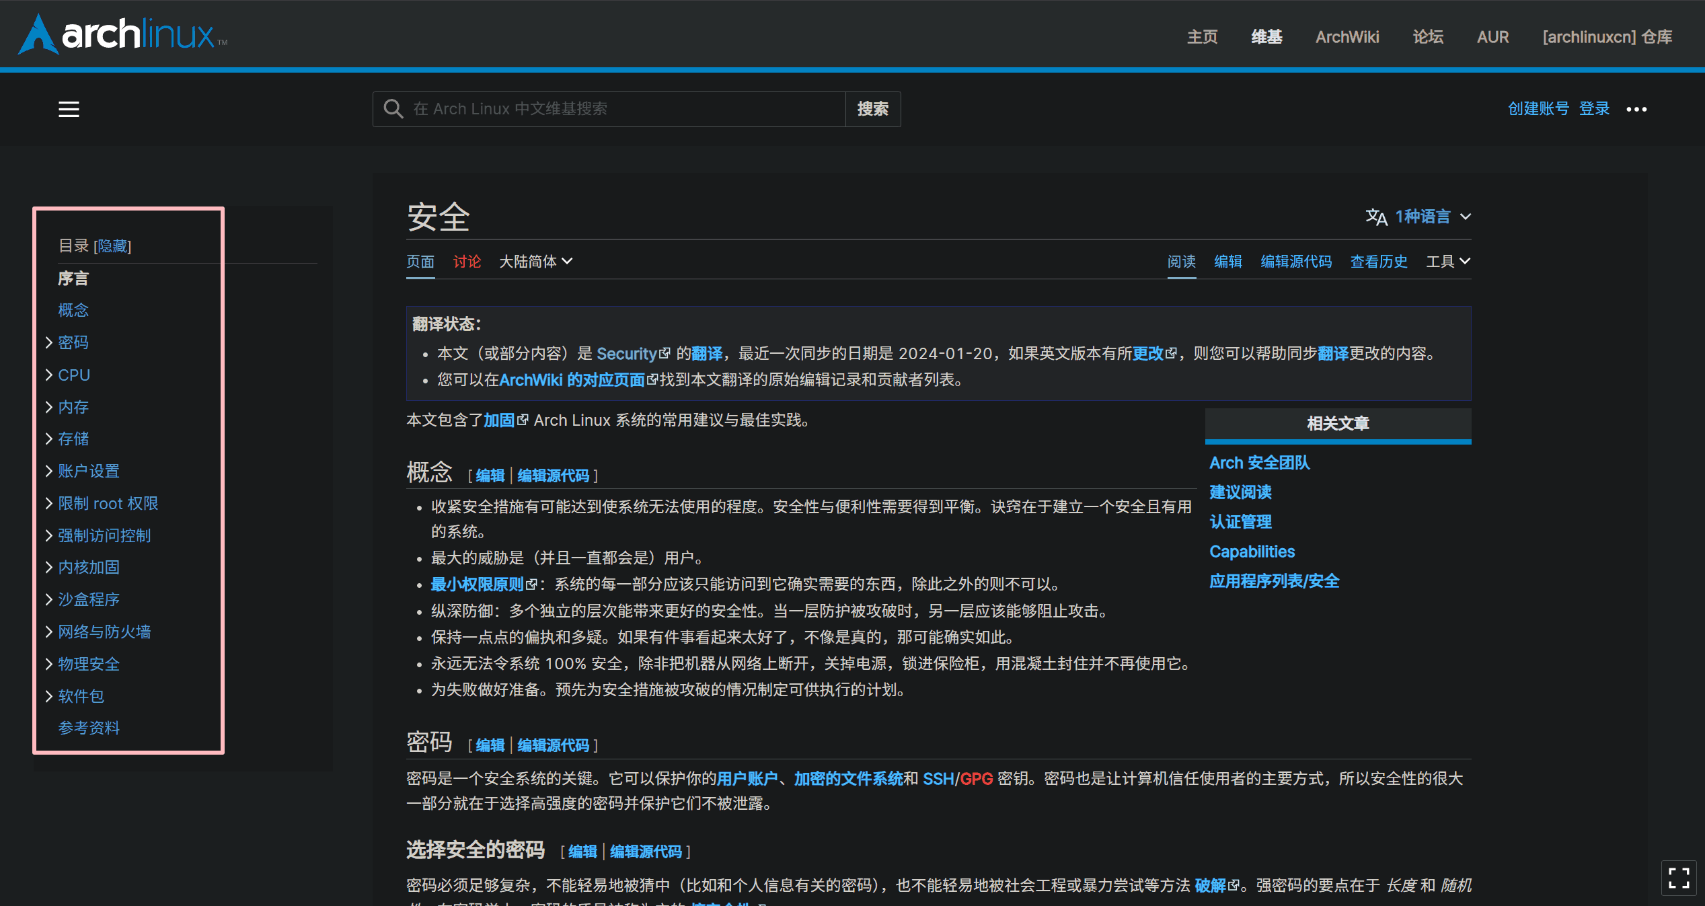The image size is (1705, 906).
Task: Expand the 限制 root 权限 section
Action: click(49, 503)
